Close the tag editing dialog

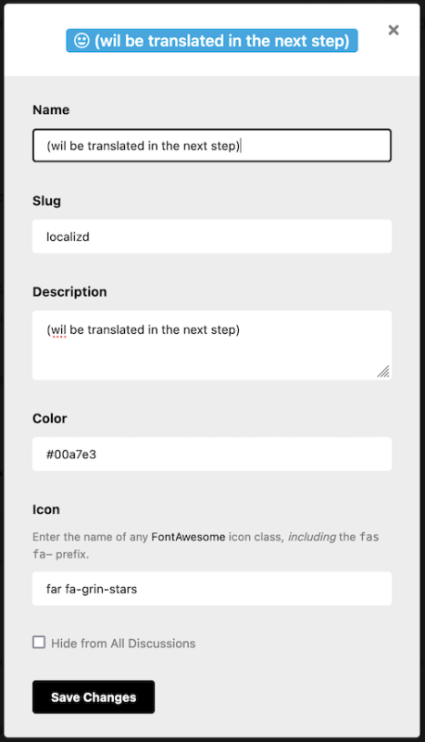click(394, 31)
